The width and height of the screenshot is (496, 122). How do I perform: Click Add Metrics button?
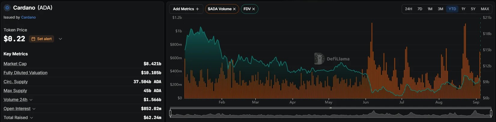click(x=186, y=9)
